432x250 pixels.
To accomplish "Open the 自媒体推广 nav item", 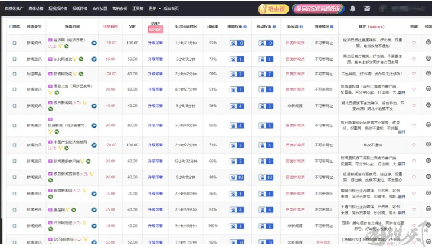I will (14, 8).
